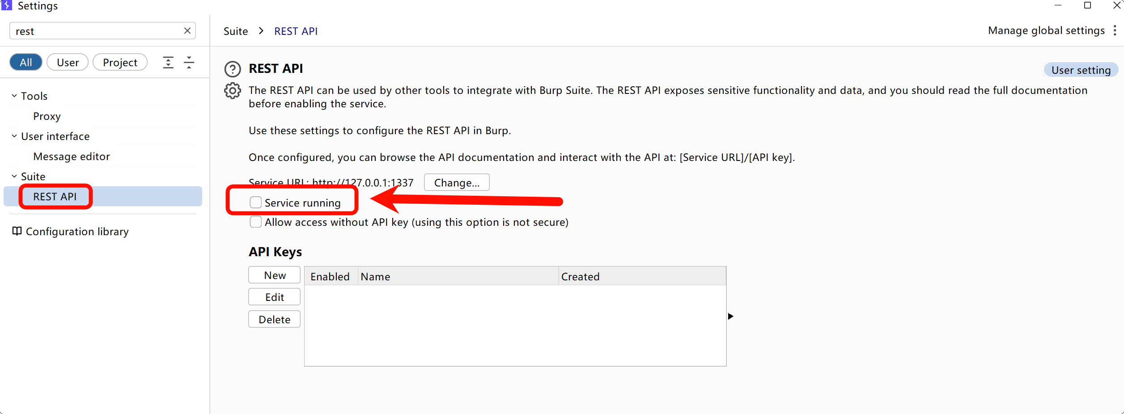
Task: Click the Configuration library book icon
Action: [17, 231]
